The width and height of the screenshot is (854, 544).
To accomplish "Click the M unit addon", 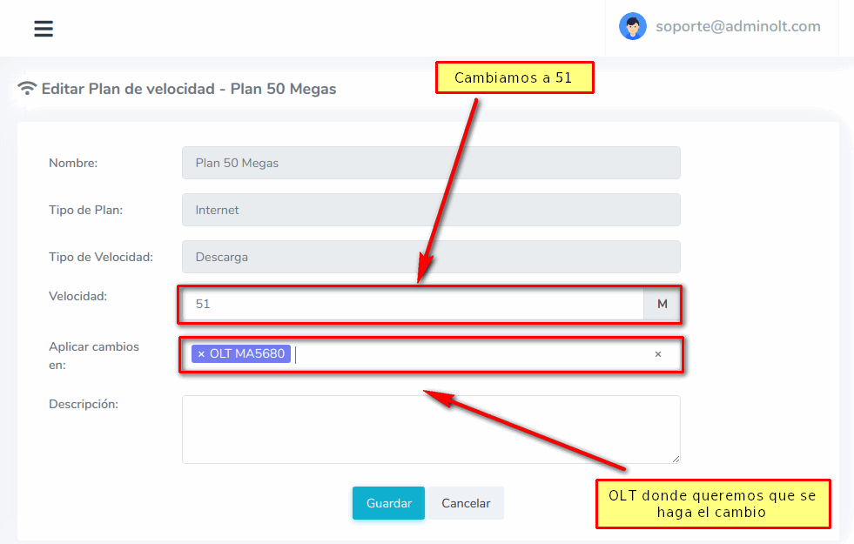I will pyautogui.click(x=662, y=305).
